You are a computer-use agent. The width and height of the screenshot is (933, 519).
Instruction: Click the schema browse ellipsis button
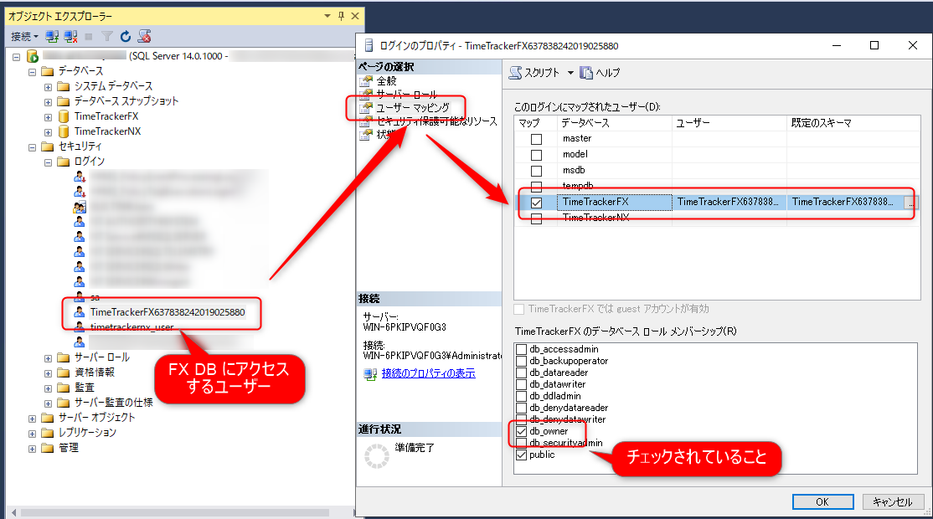pos(910,202)
